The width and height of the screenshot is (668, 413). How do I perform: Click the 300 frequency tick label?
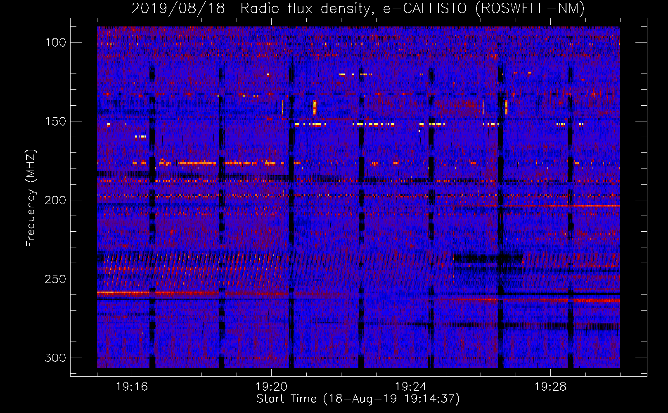point(55,358)
